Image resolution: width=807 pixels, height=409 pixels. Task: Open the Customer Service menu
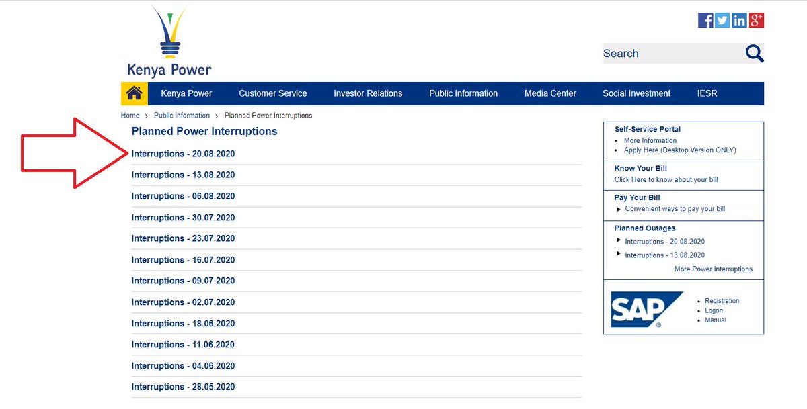tap(272, 93)
